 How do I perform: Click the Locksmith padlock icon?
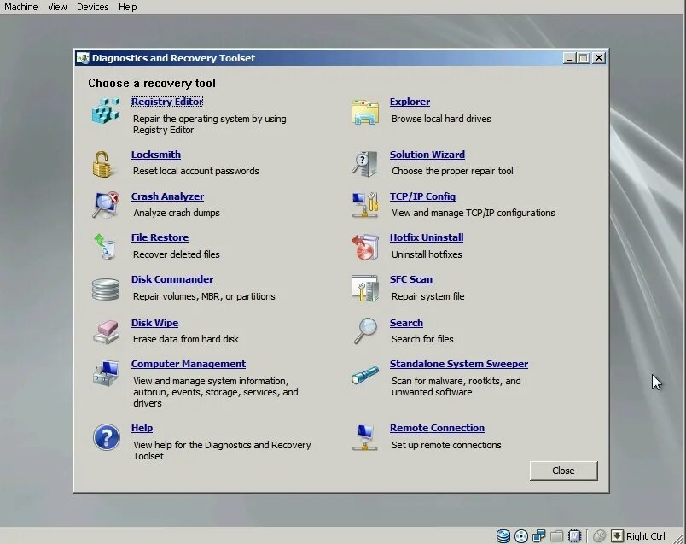click(x=102, y=164)
